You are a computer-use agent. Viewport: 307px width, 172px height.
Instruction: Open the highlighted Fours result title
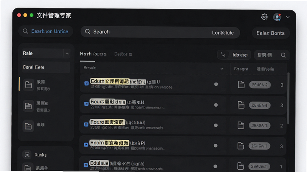108,102
